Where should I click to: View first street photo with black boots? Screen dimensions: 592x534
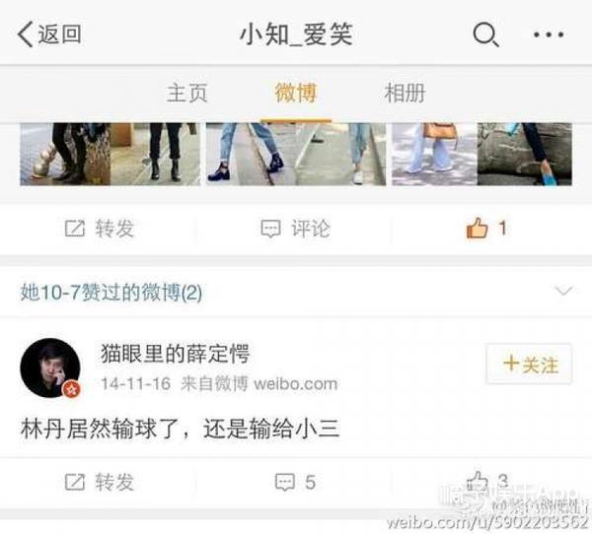point(110,154)
